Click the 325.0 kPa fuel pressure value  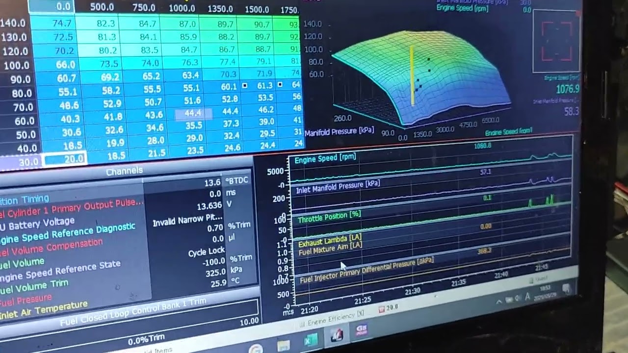215,273
